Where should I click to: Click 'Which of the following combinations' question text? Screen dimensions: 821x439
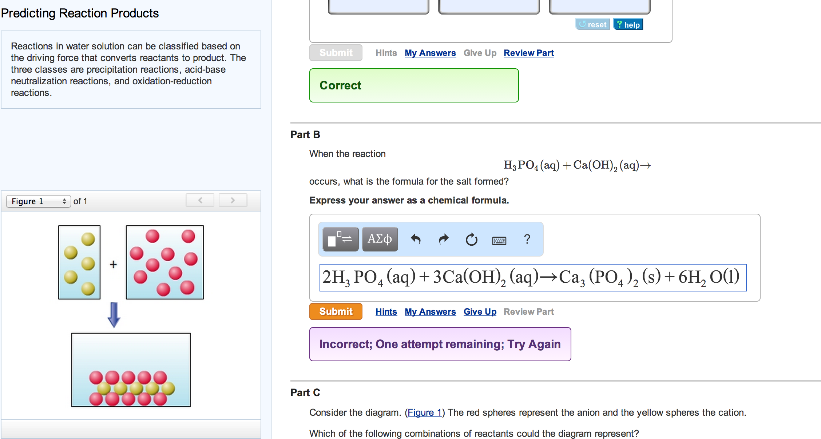coord(474,433)
